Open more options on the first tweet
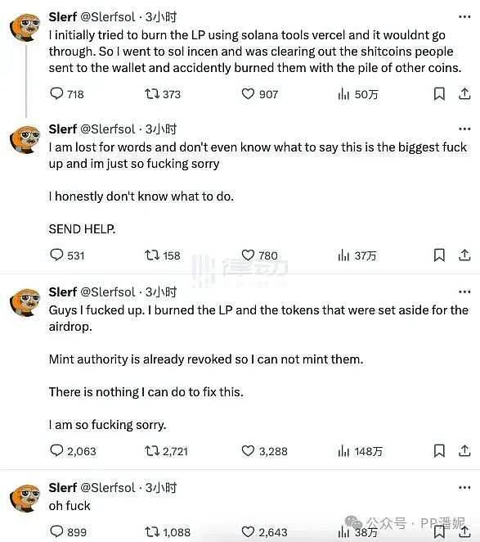The height and width of the screenshot is (542, 480). [464, 16]
